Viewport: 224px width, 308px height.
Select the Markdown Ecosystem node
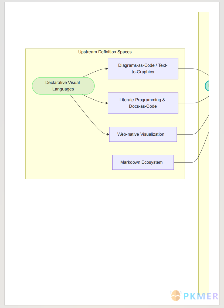[x=143, y=162]
